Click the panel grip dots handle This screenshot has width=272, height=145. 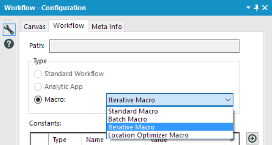9,20
